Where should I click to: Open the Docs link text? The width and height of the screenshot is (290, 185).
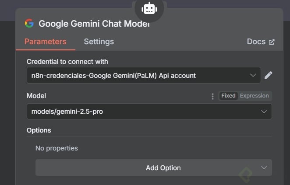point(256,42)
